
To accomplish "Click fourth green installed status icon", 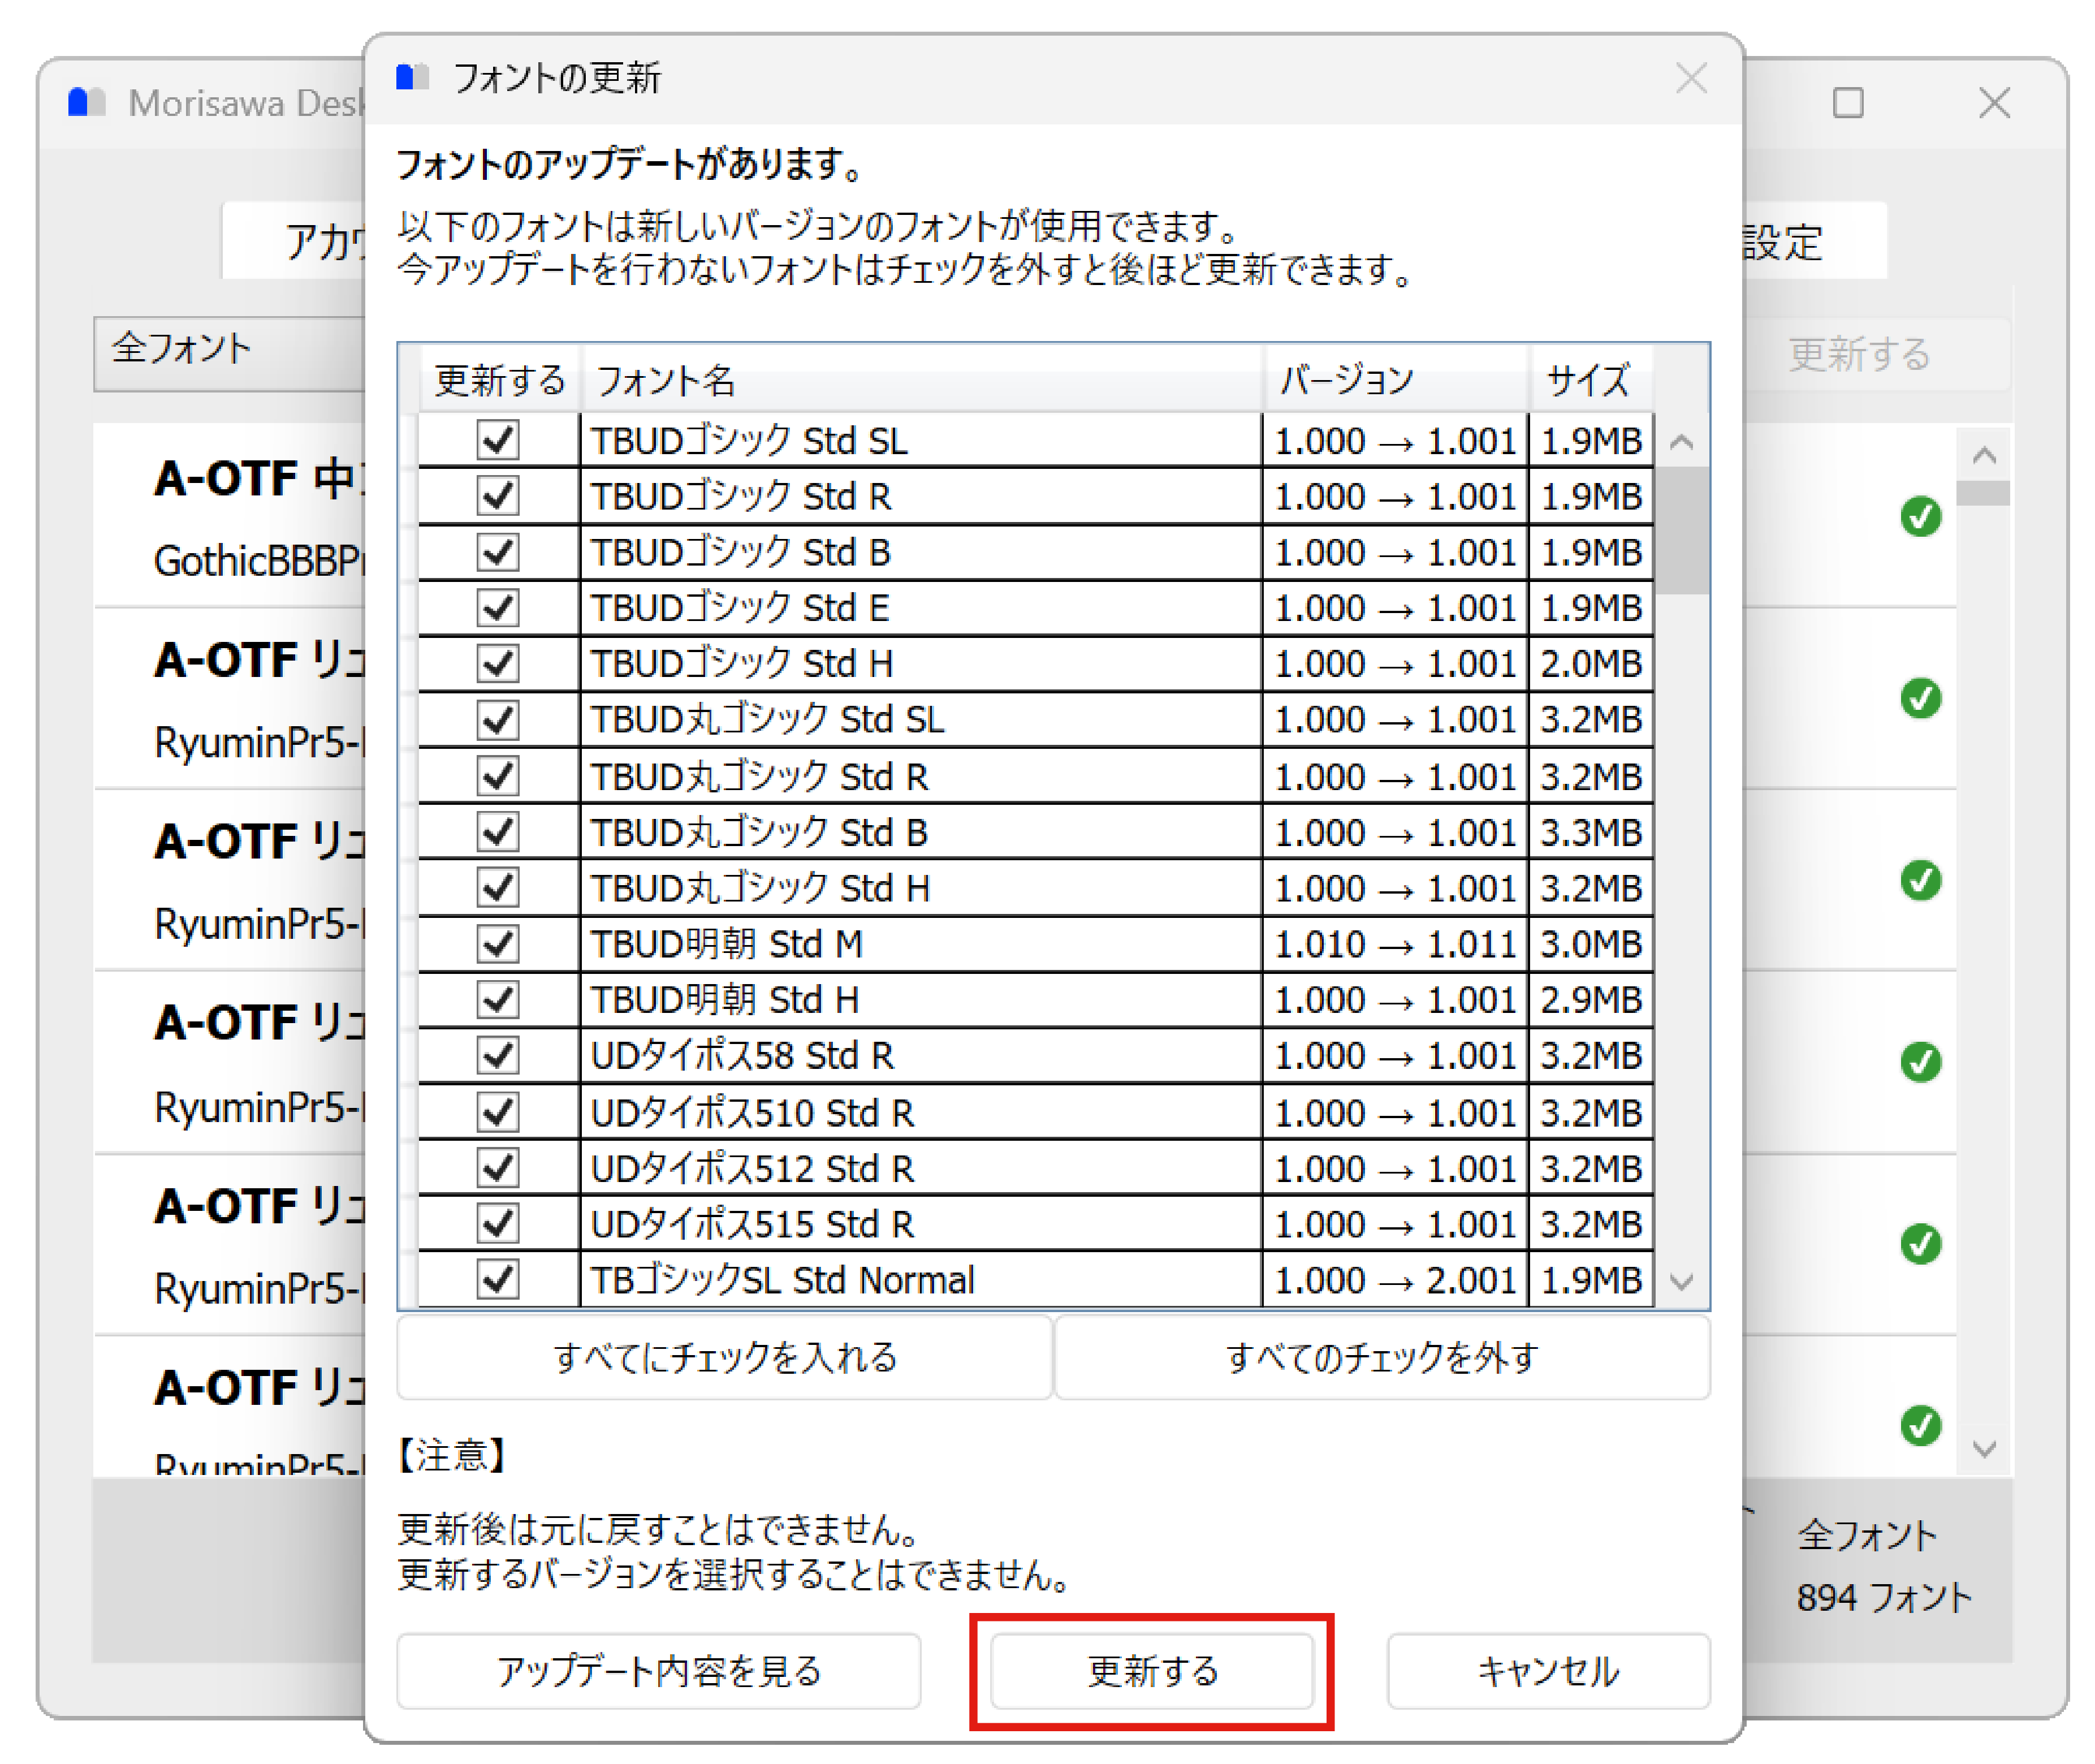I will [x=1921, y=1063].
